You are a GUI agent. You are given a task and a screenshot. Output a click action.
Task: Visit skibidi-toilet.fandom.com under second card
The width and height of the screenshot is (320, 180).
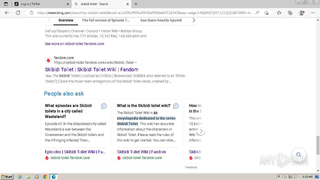click(x=142, y=158)
